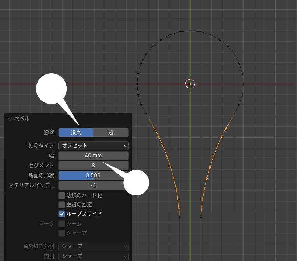The height and width of the screenshot is (261, 297).
Task: Click the 3D cursor at origin
Action: tap(190, 84)
